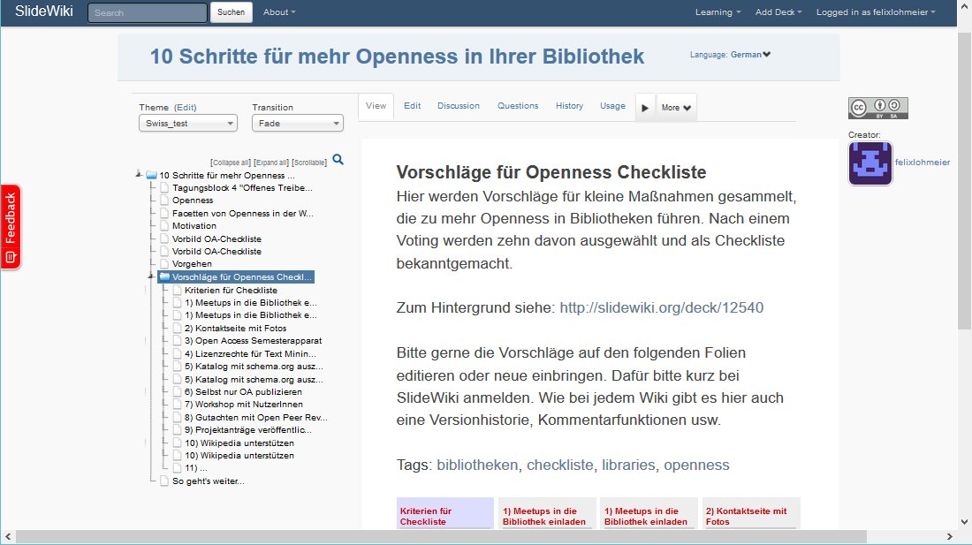
Task: Focus the Search input field
Action: pos(148,12)
